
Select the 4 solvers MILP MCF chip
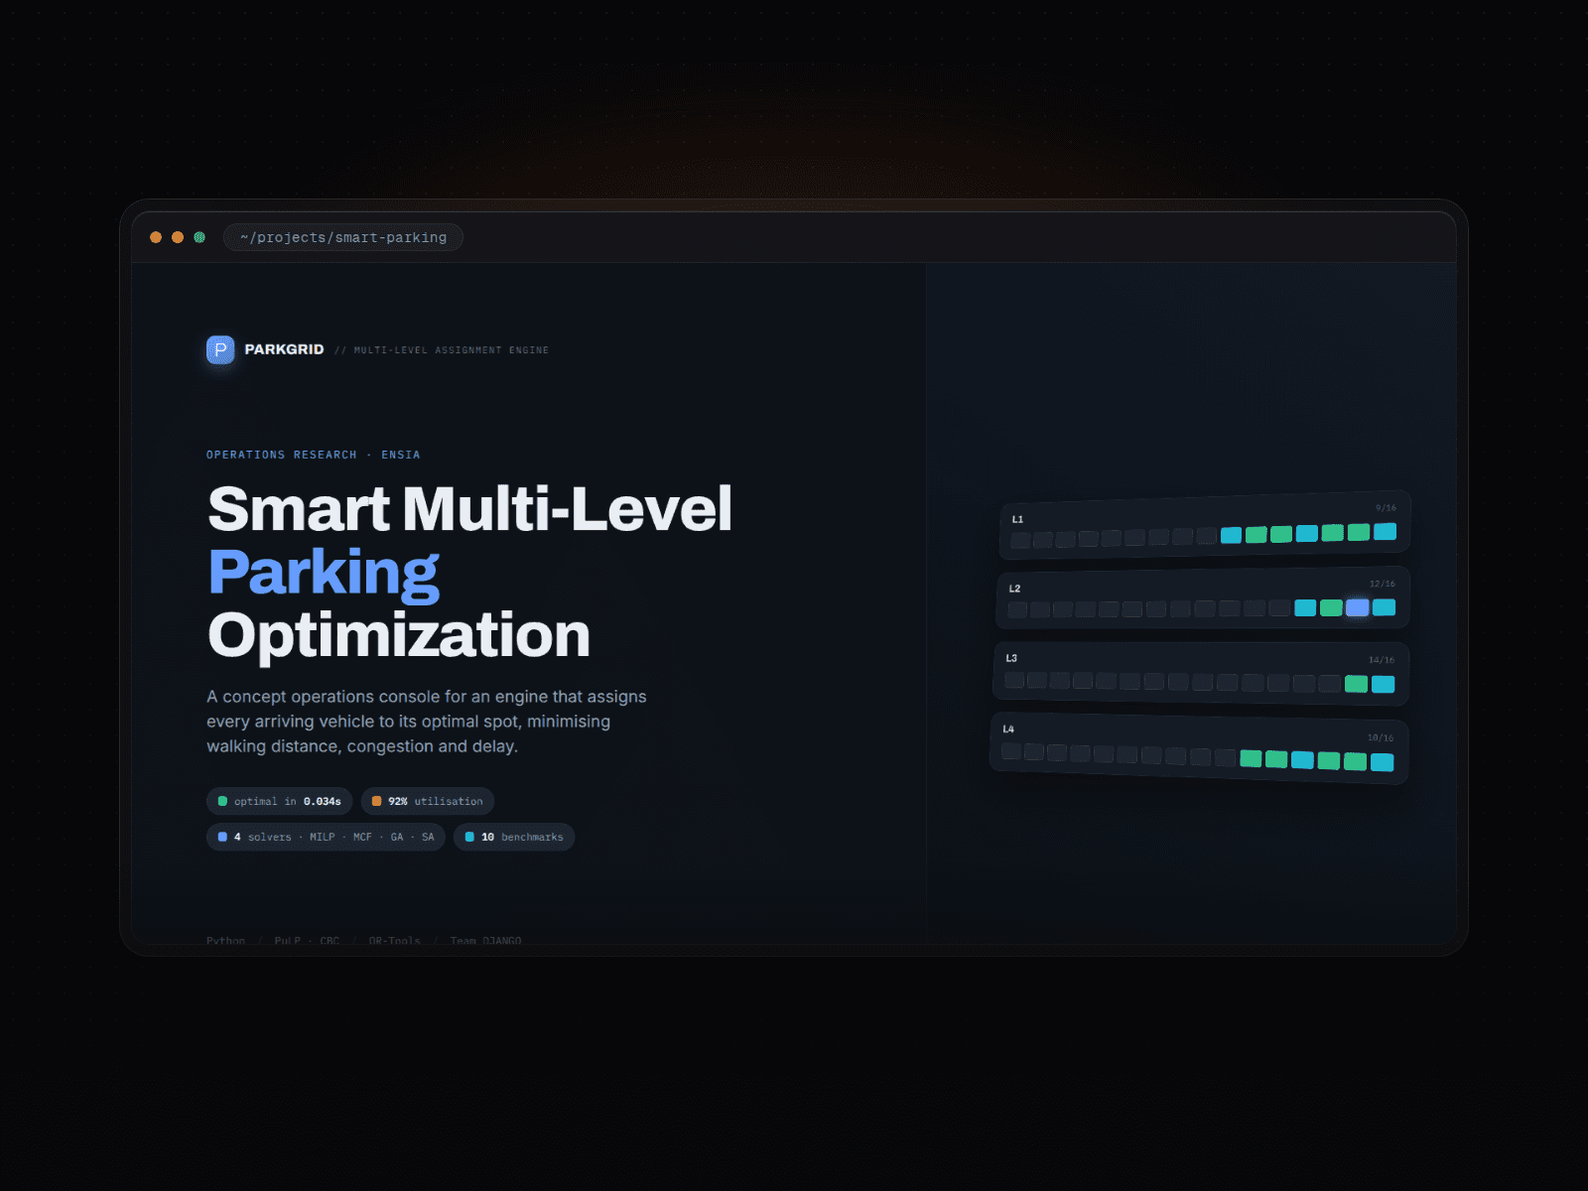326,837
